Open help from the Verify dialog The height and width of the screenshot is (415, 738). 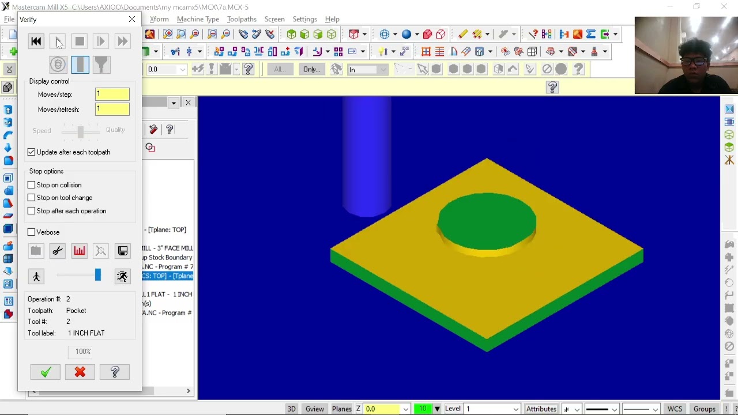pyautogui.click(x=115, y=372)
